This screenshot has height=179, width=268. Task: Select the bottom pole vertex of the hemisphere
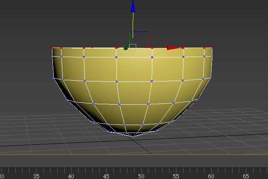click(x=133, y=136)
